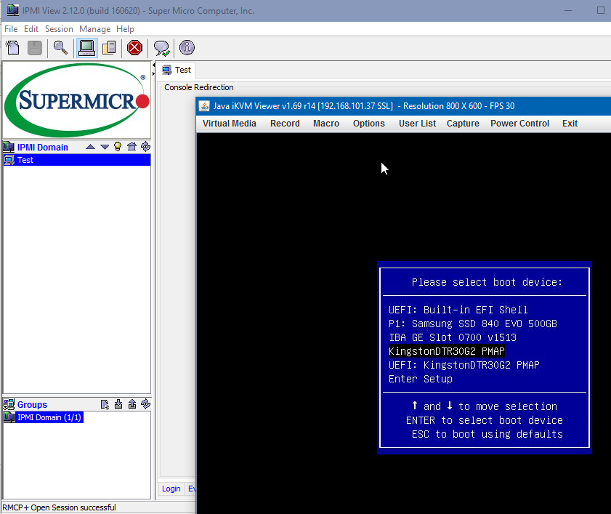This screenshot has width=611, height=514.
Task: Click the Supermicro logo image
Action: click(x=77, y=100)
